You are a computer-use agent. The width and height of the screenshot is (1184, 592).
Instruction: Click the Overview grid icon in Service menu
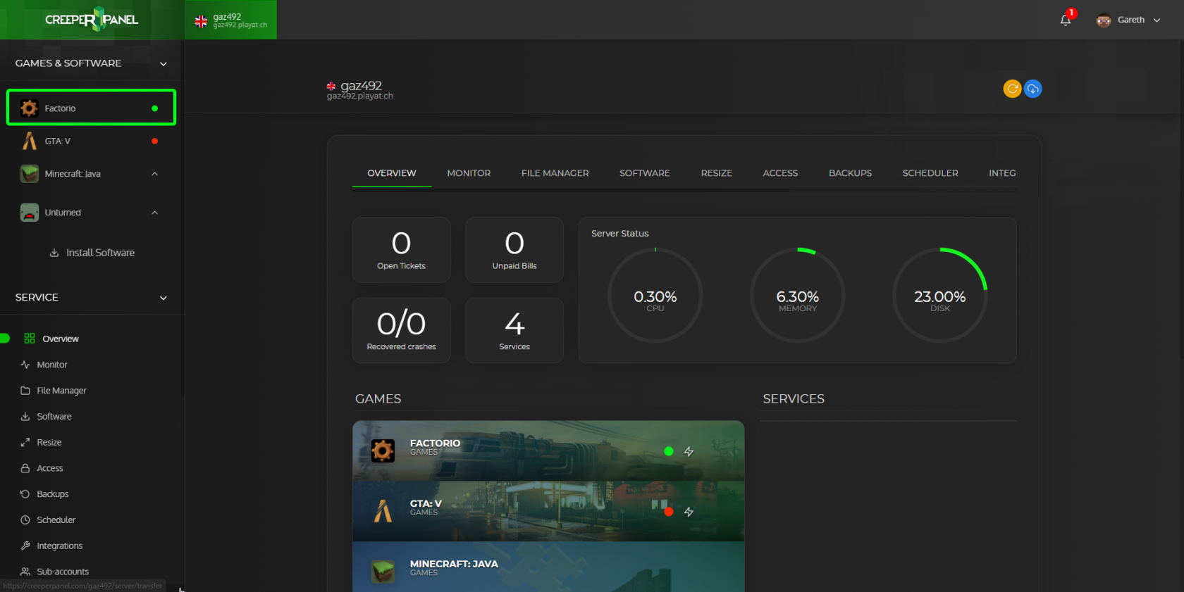30,339
